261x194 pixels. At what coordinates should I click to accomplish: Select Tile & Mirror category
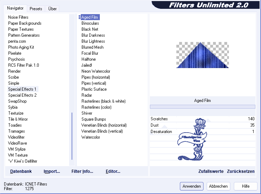coord(18,119)
